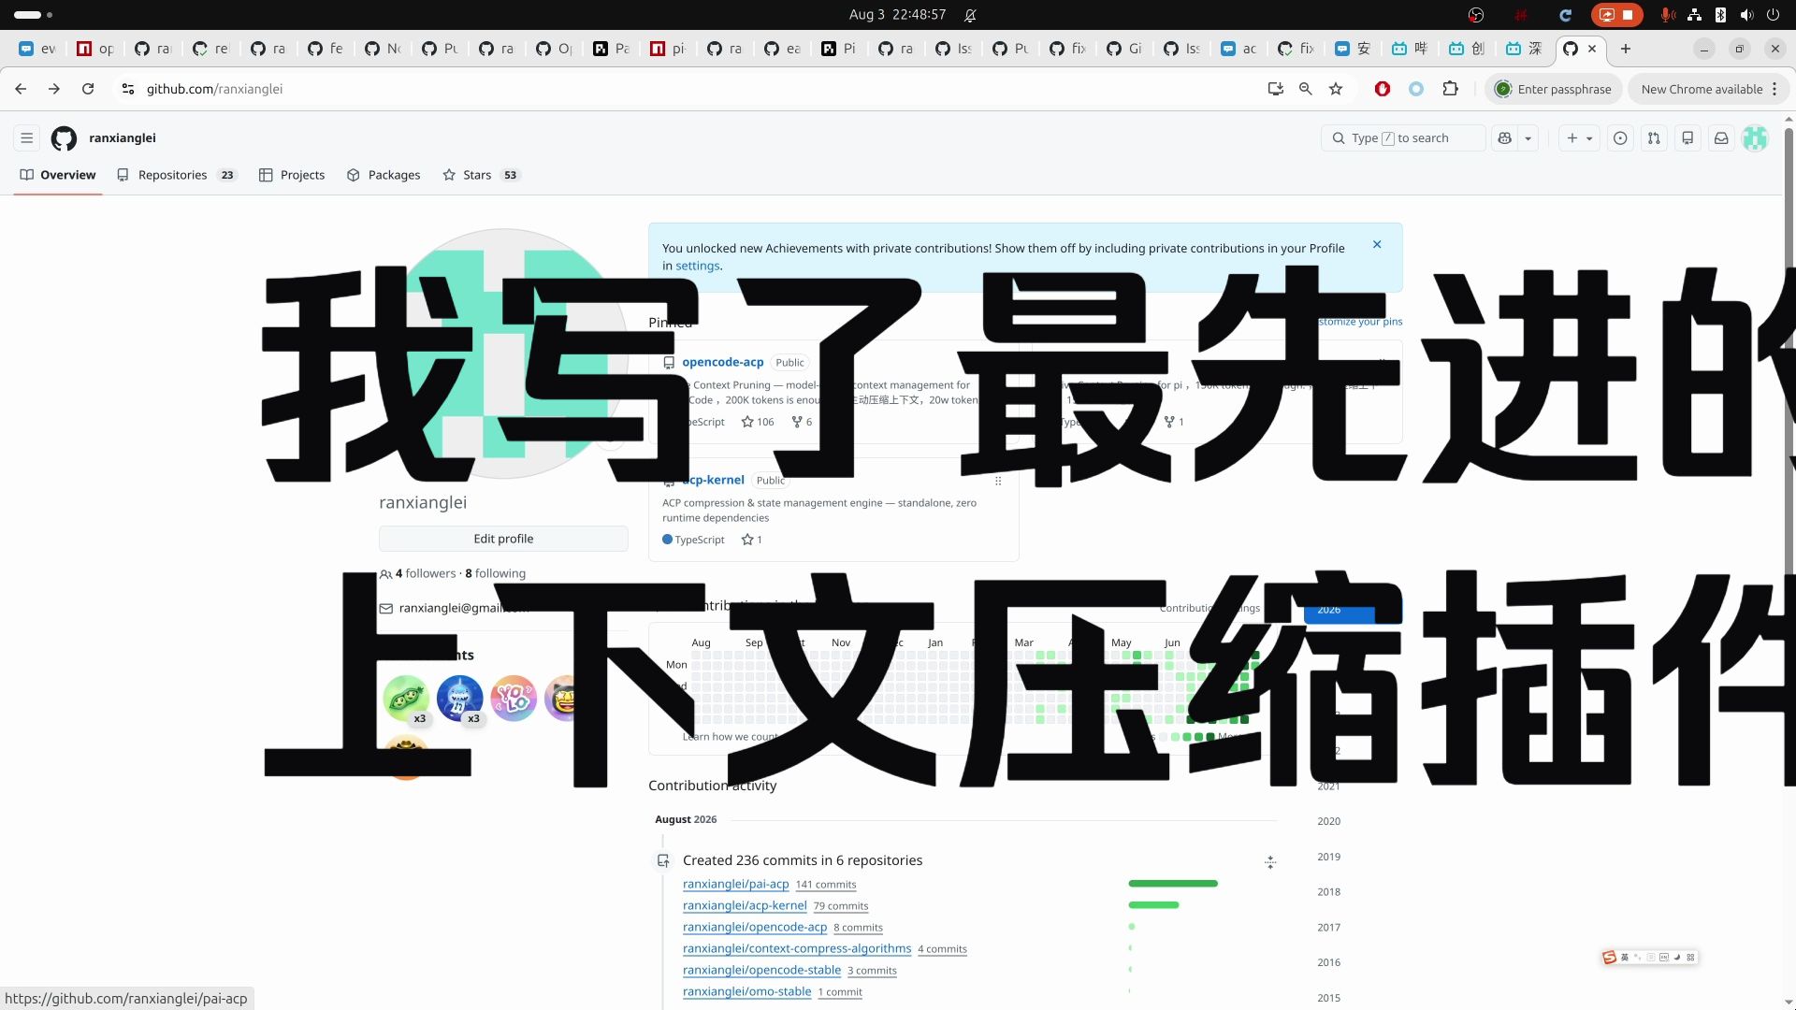Bookmark this tab with the star icon
The height and width of the screenshot is (1010, 1796).
[x=1336, y=89]
